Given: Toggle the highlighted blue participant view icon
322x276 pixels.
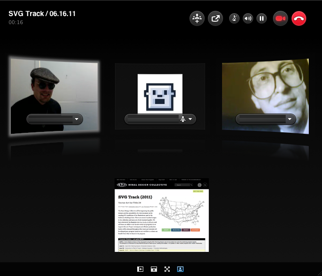Looking at the screenshot, I should pos(180,269).
